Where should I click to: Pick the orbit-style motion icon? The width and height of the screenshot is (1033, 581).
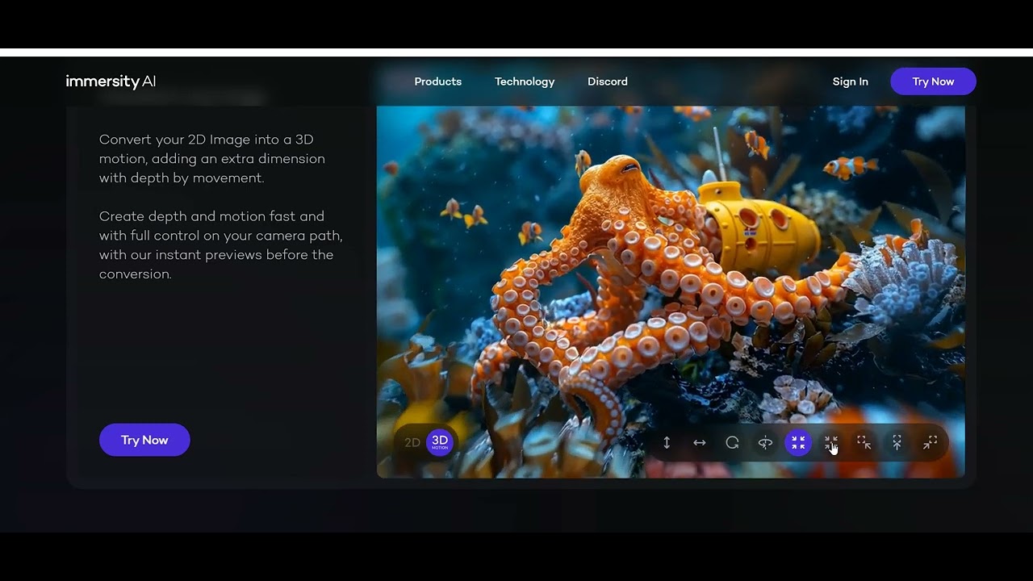click(765, 442)
